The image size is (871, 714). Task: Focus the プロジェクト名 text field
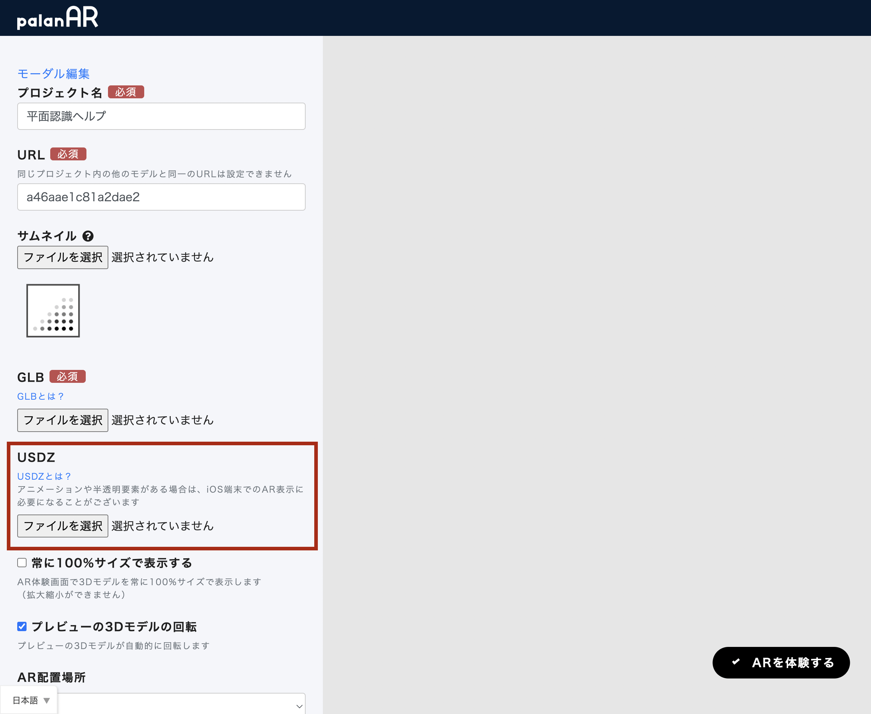[161, 116]
